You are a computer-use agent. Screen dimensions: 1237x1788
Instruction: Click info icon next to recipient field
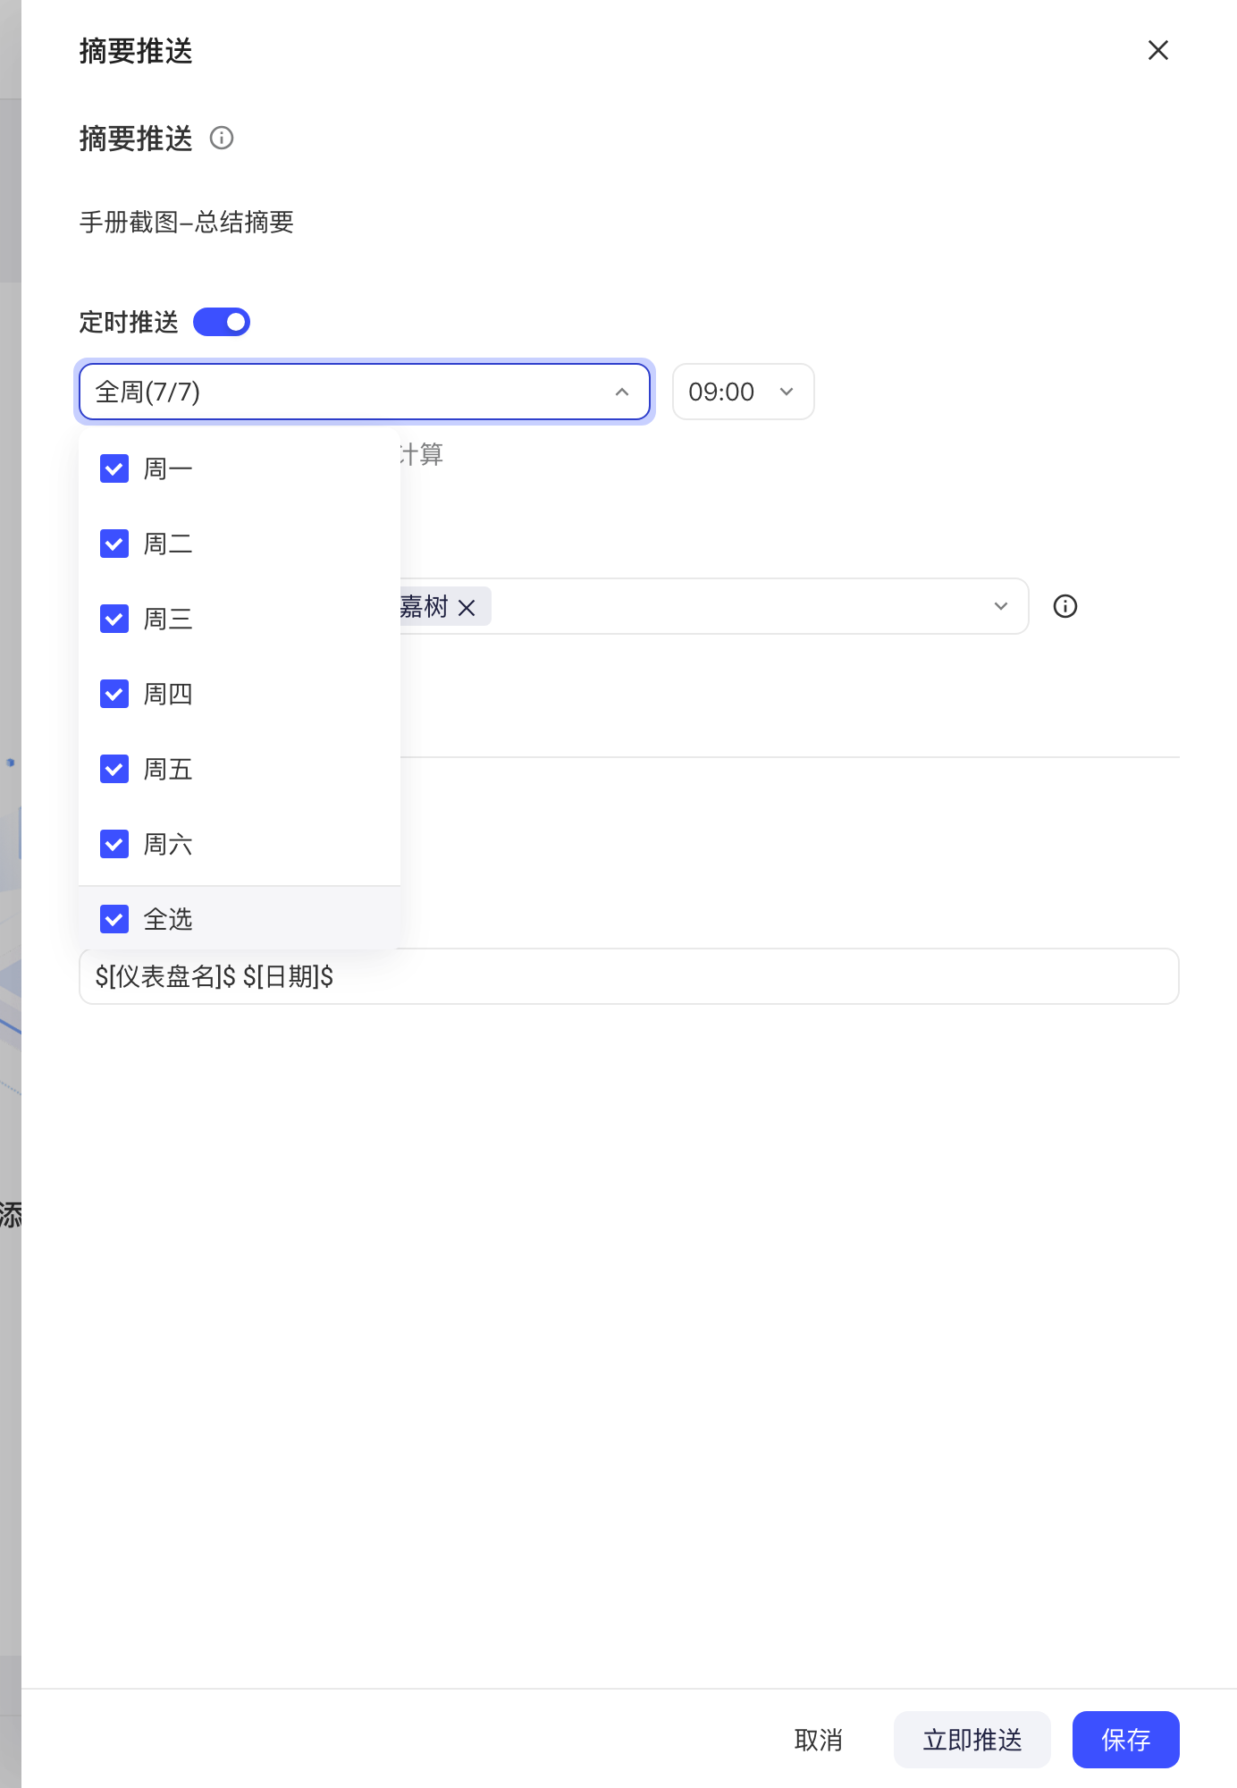pyautogui.click(x=1065, y=606)
